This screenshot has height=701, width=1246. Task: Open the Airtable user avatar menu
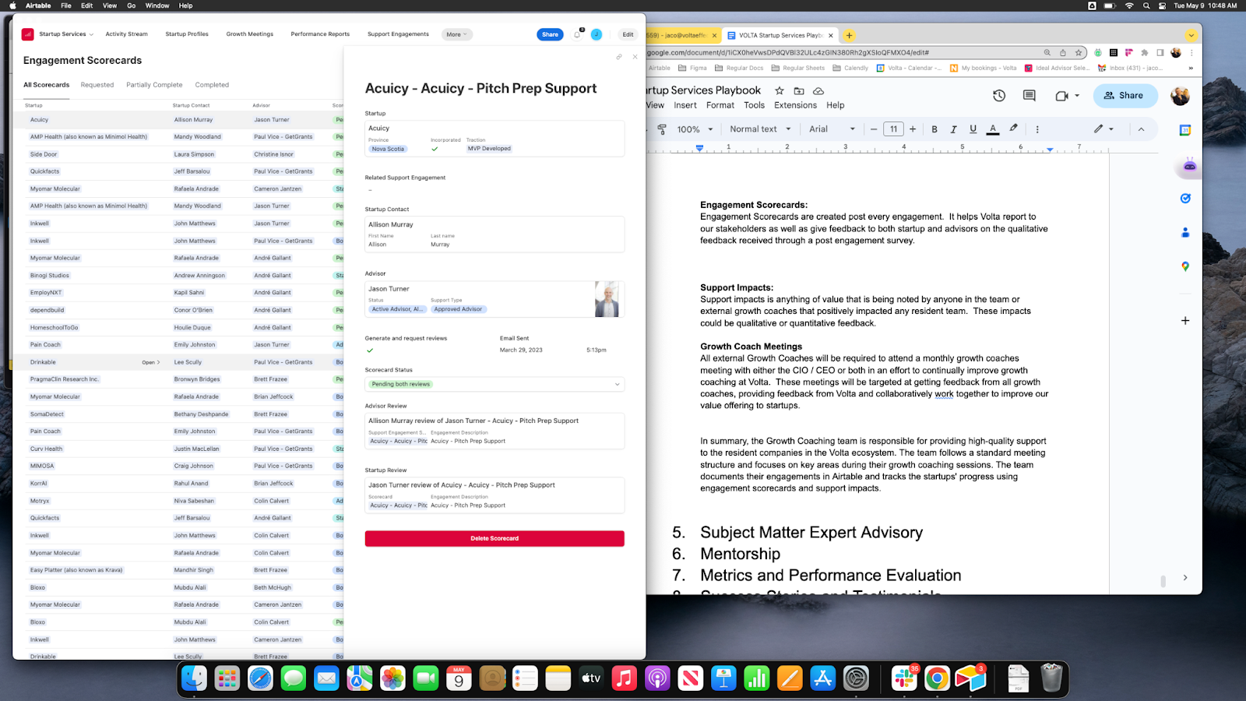click(x=597, y=34)
